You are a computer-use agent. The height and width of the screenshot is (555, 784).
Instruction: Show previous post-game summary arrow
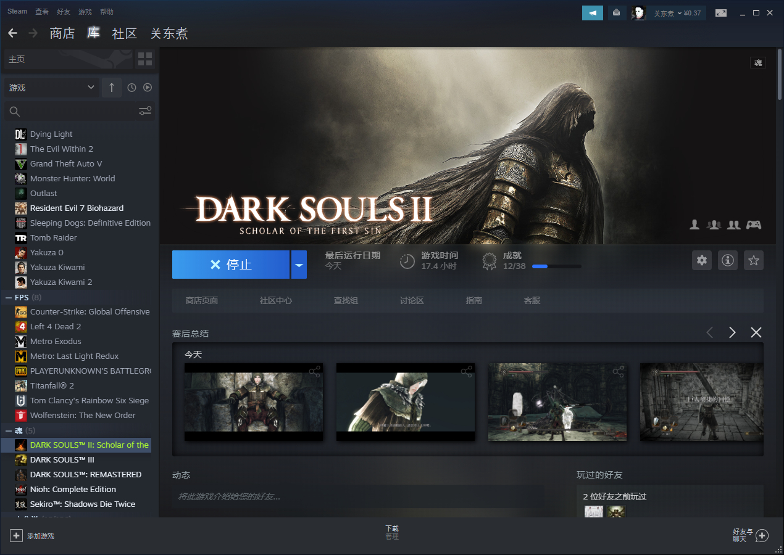(710, 333)
